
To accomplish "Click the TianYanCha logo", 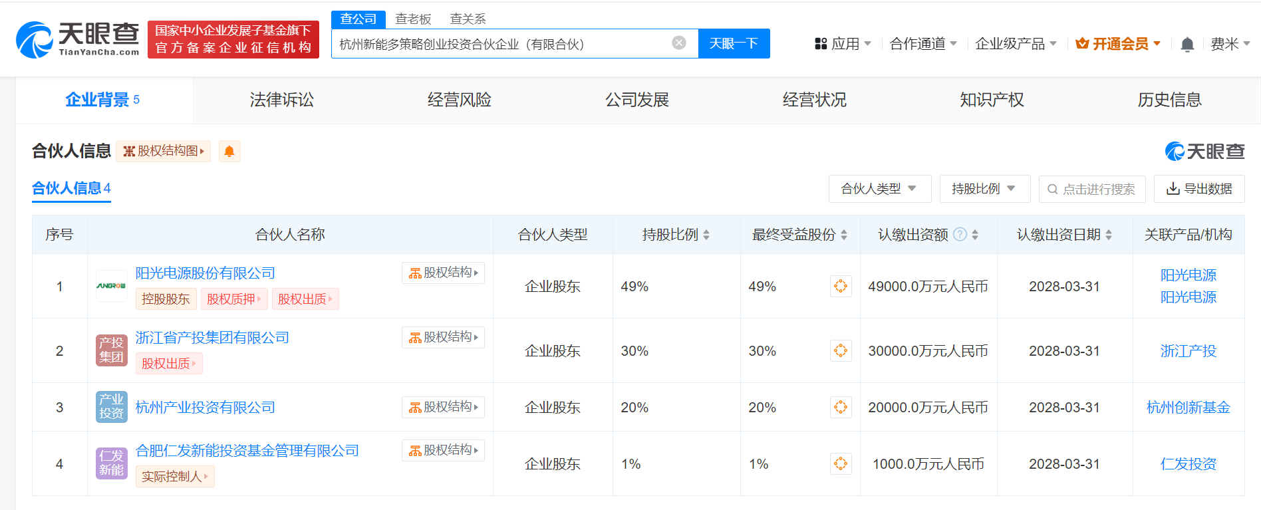I will click(78, 39).
